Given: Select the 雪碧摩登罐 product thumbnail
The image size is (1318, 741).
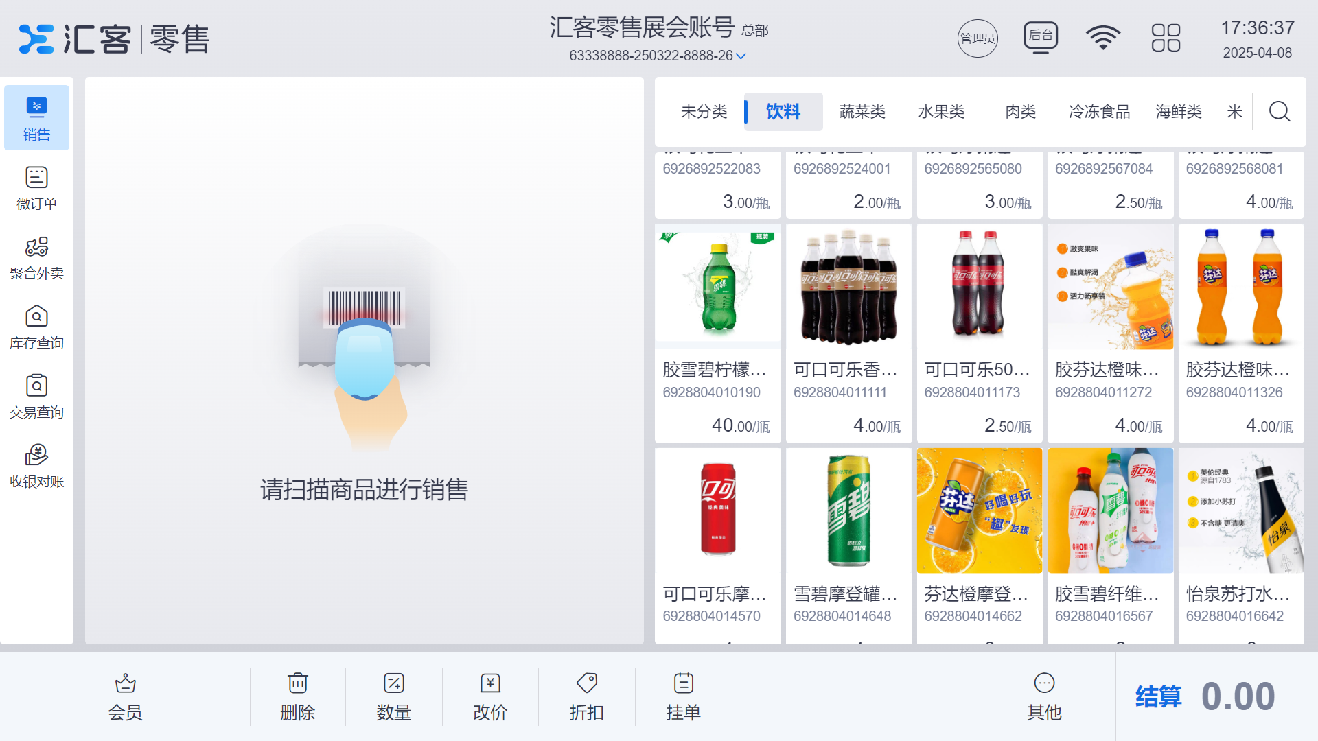Looking at the screenshot, I should pyautogui.click(x=848, y=510).
